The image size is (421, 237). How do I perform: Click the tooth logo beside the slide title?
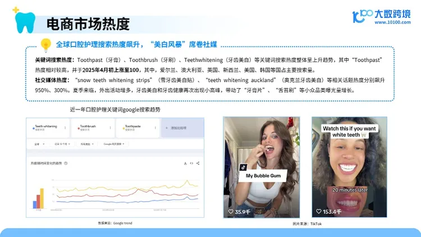pos(25,22)
